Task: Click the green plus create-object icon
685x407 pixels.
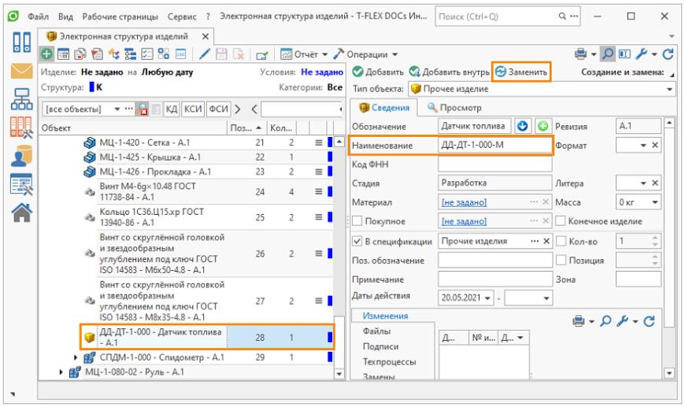Action: coord(46,54)
